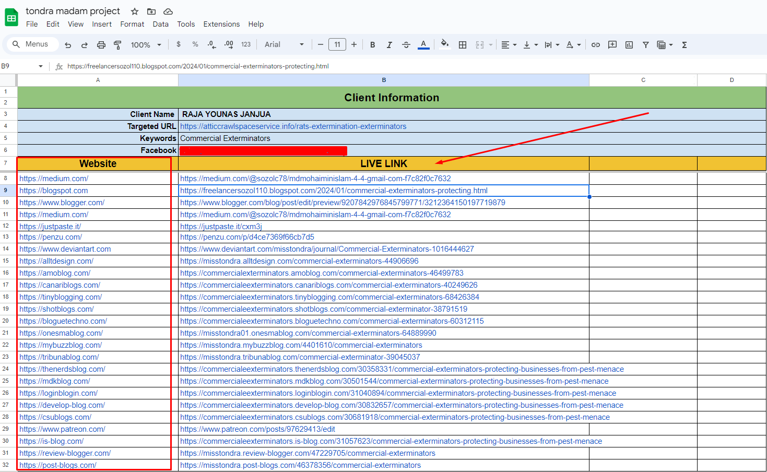Open the Borders tool
Viewport: 767px width, 472px height.
point(462,44)
